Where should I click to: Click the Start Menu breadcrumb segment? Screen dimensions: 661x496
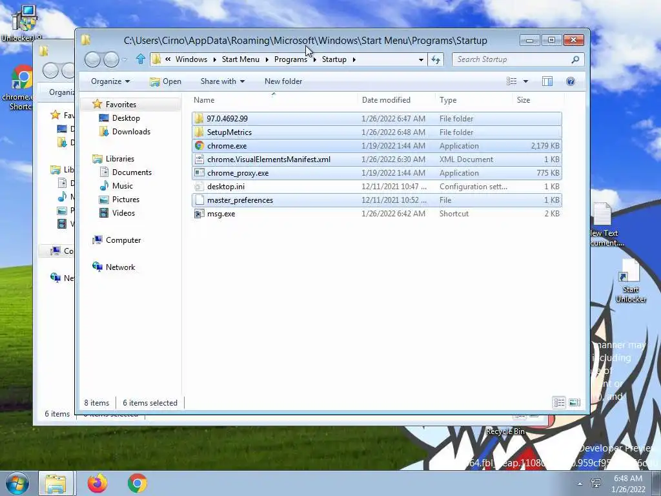(241, 59)
